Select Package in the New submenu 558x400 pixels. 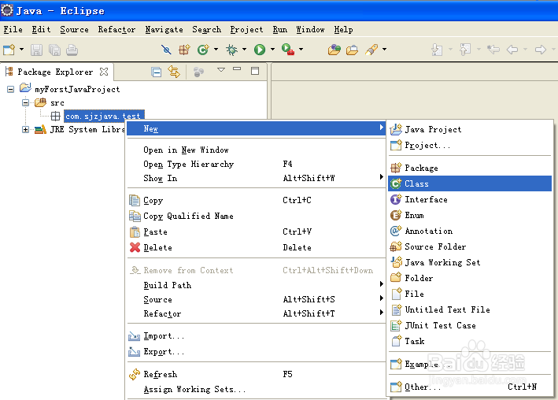470,168
